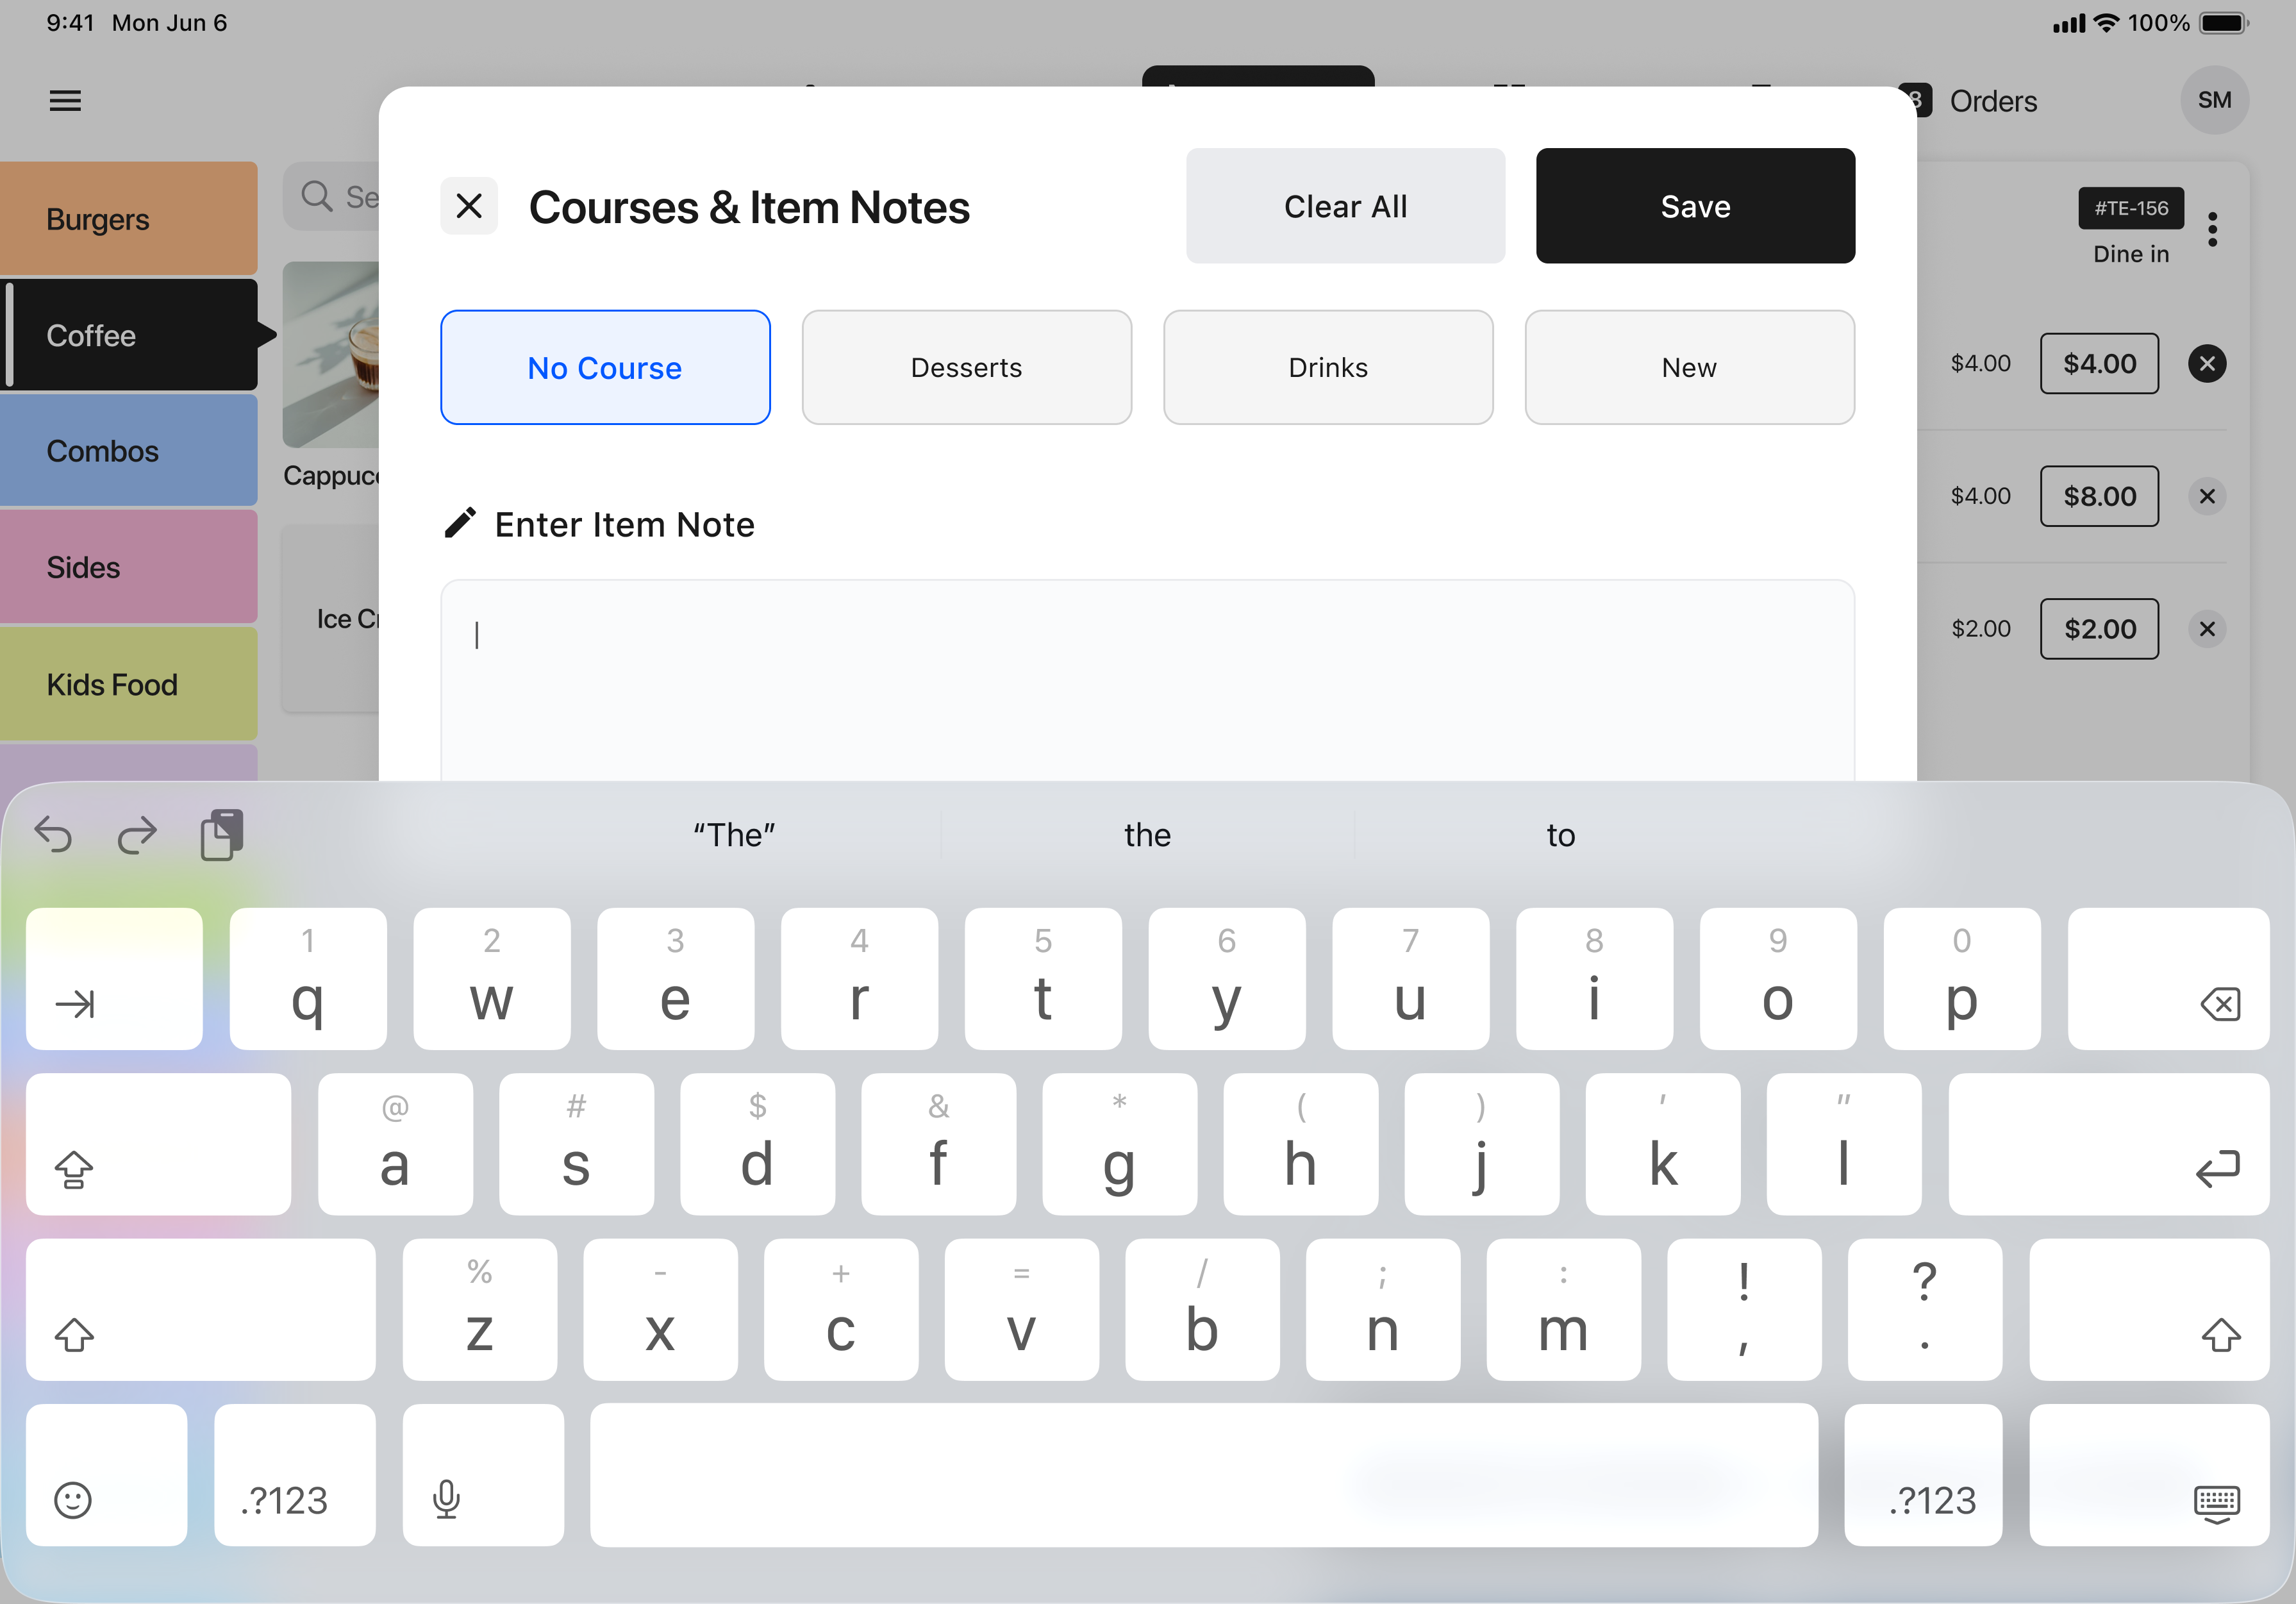Image resolution: width=2296 pixels, height=1604 pixels.
Task: Tap the left .?123 key
Action: pyautogui.click(x=294, y=1476)
